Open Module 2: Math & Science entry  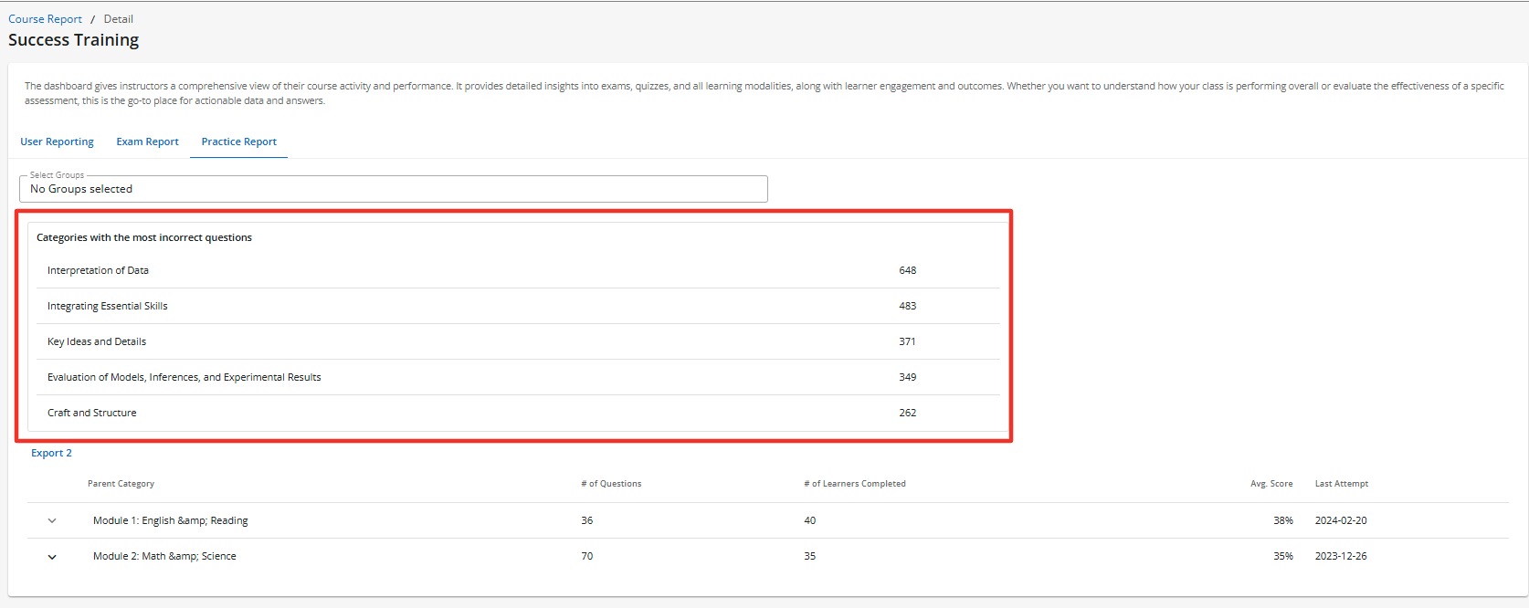pos(164,556)
